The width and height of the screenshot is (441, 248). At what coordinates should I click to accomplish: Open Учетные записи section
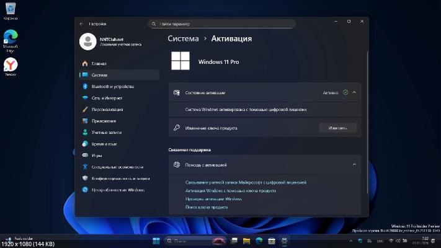coord(107,132)
